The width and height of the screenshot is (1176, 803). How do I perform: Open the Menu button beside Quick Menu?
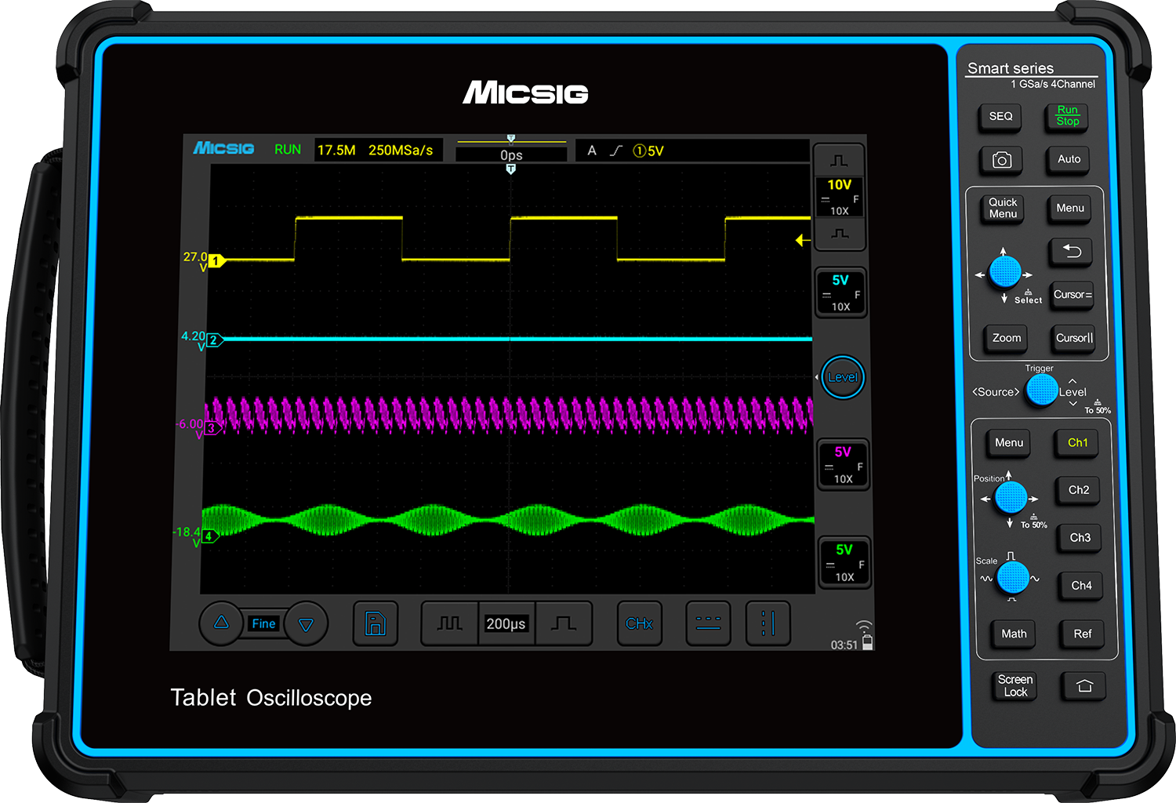click(x=1070, y=209)
